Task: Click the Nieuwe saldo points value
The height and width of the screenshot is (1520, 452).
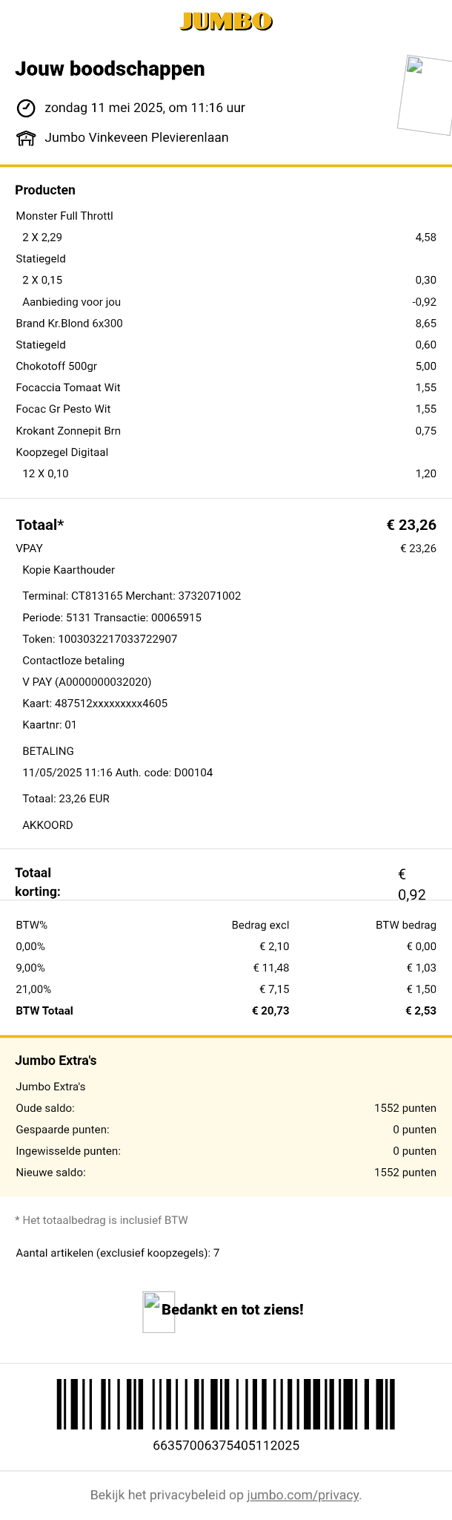Action: (405, 1173)
